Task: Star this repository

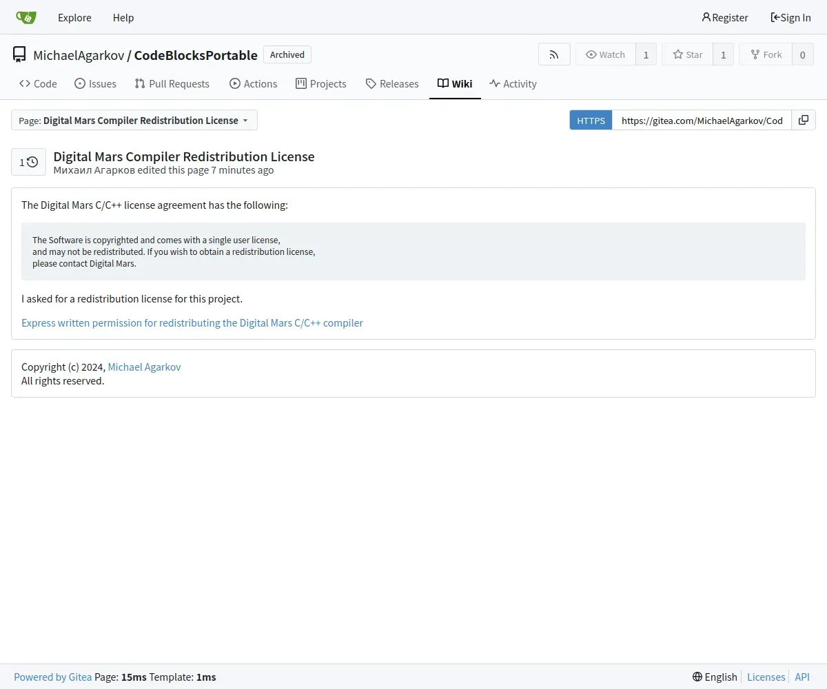Action: point(687,54)
